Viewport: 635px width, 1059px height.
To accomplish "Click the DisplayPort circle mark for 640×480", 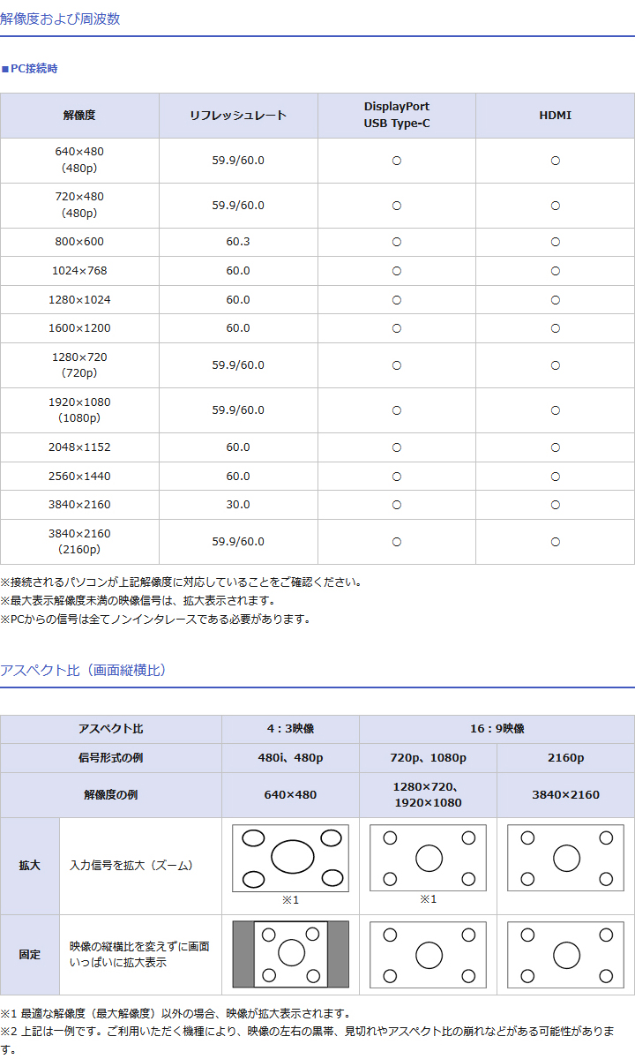I will pos(397,161).
